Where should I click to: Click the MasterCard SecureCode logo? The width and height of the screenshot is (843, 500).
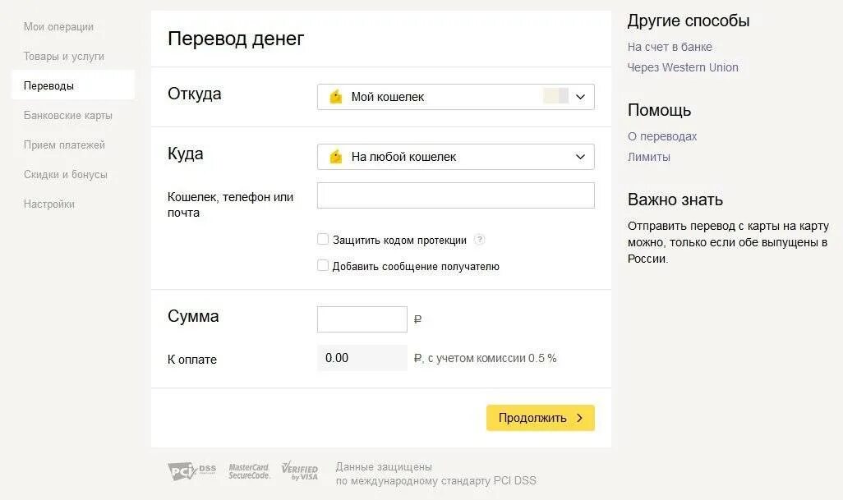click(x=249, y=471)
